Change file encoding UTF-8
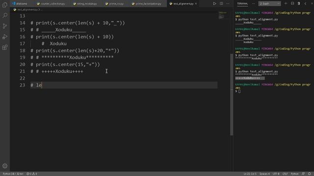The width and height of the screenshot is (314, 176). click(276, 174)
